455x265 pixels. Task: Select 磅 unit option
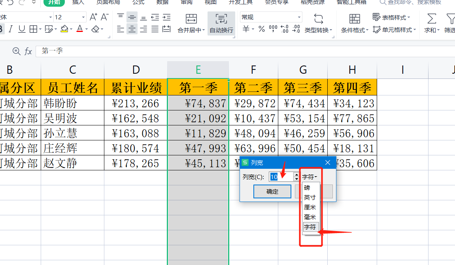tap(307, 188)
